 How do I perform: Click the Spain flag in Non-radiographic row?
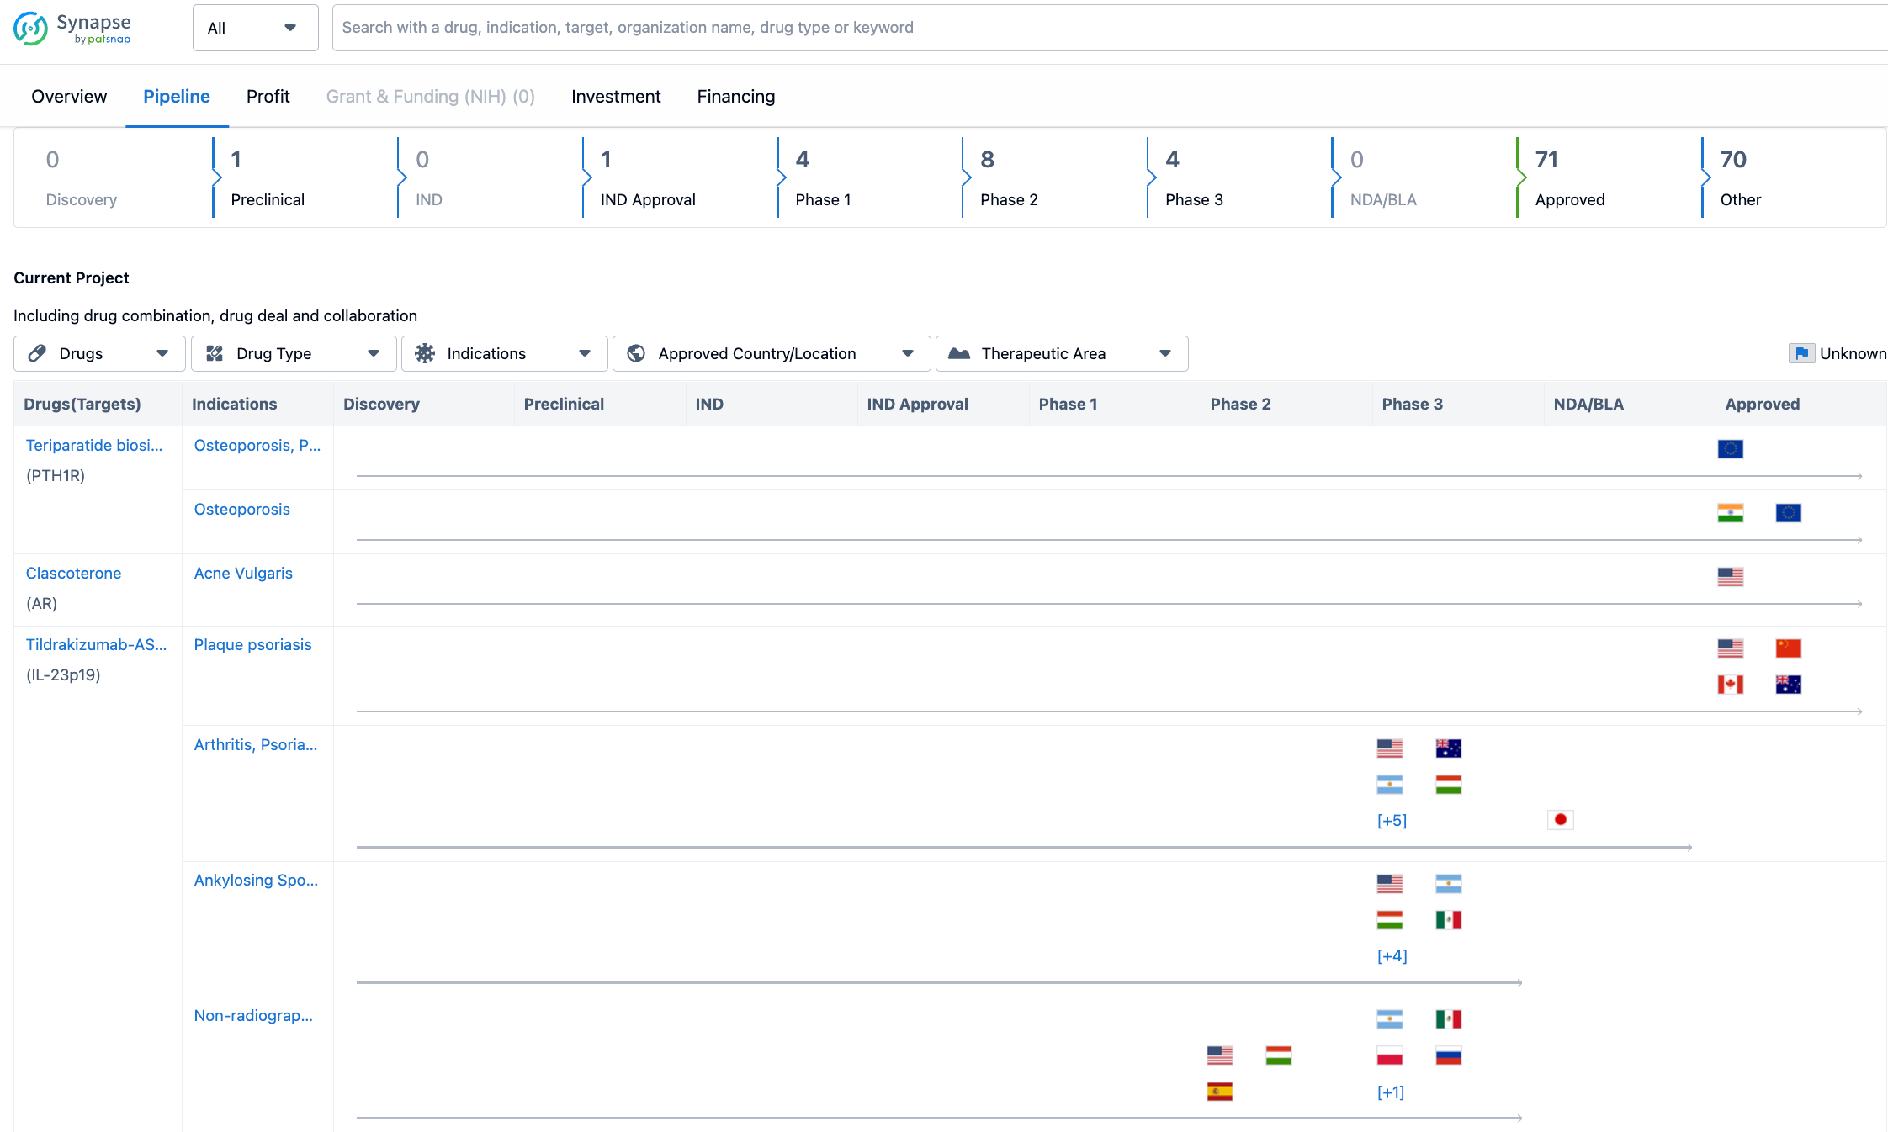click(x=1219, y=1092)
